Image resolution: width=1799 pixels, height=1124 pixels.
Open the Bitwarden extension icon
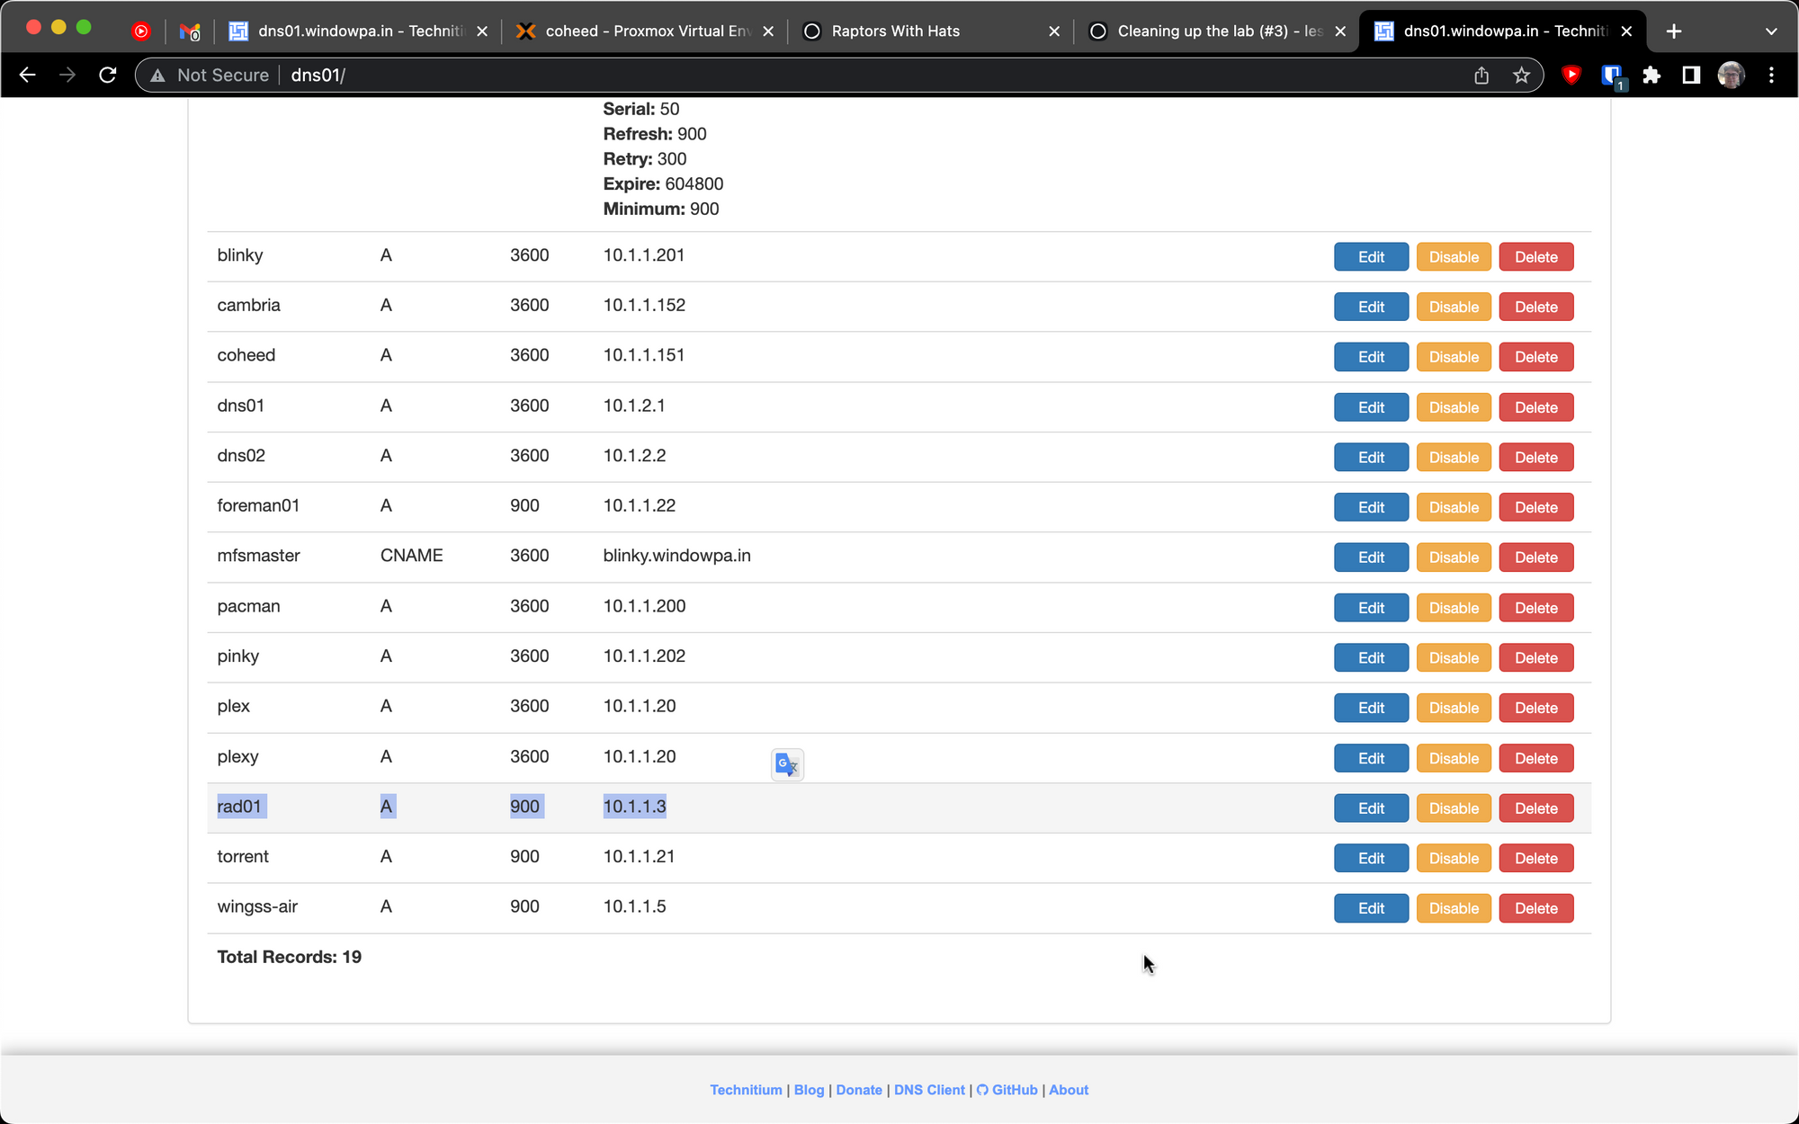coord(1611,76)
